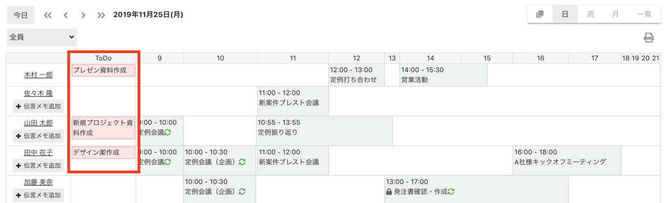This screenshot has height=203, width=664.
Task: Select the group view stacked icon
Action: tap(540, 15)
